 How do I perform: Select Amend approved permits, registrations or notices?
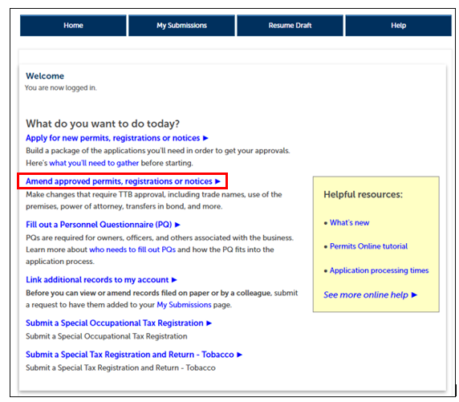(x=119, y=181)
